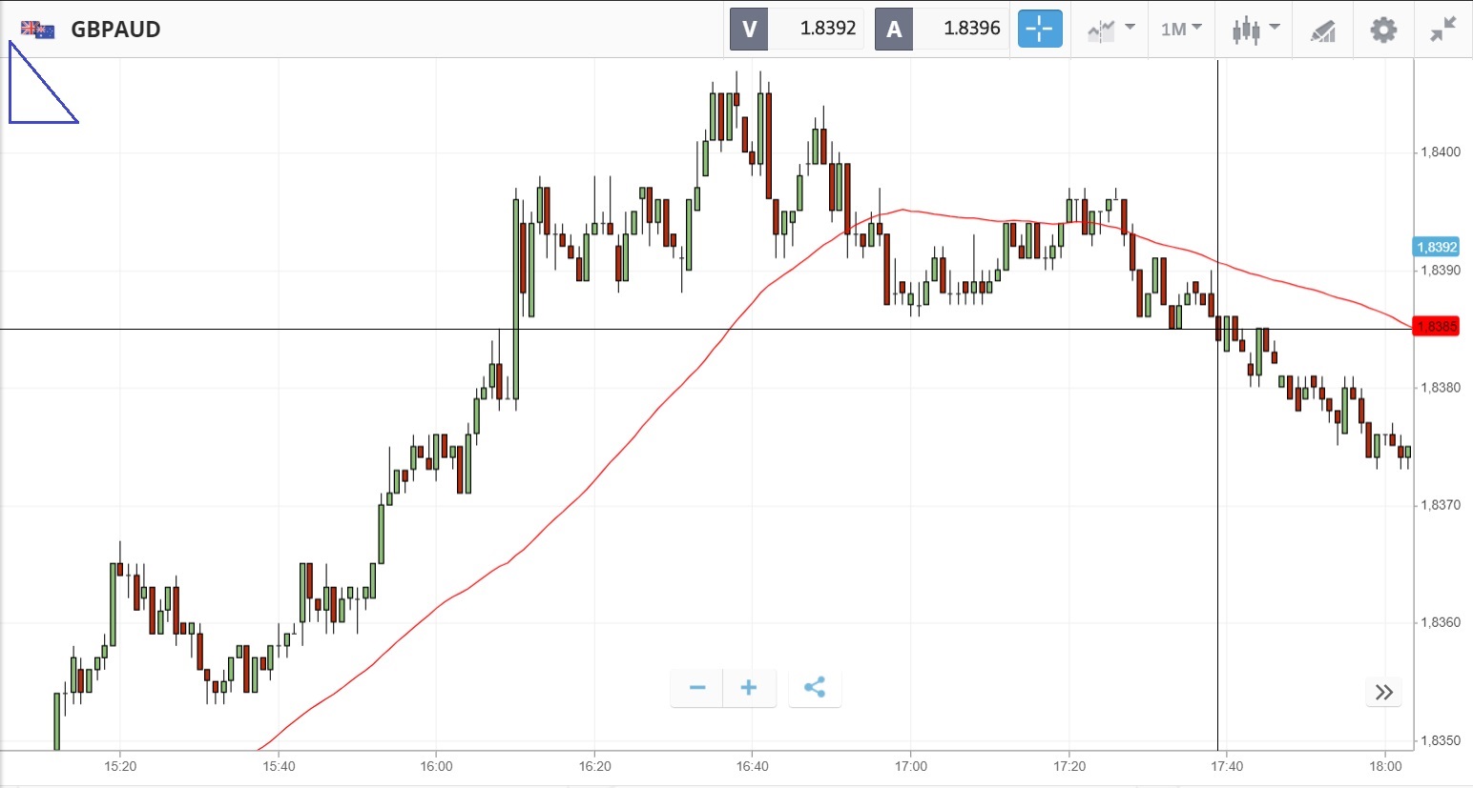Image resolution: width=1473 pixels, height=788 pixels.
Task: Open the drawing tools icon
Action: [x=1322, y=30]
